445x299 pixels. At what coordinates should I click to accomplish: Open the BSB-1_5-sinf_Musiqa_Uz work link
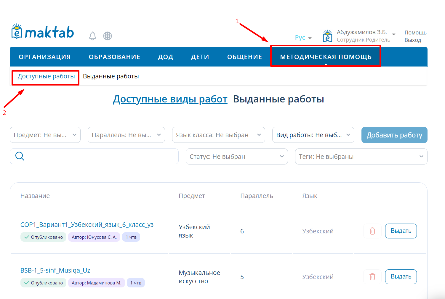(x=55, y=270)
